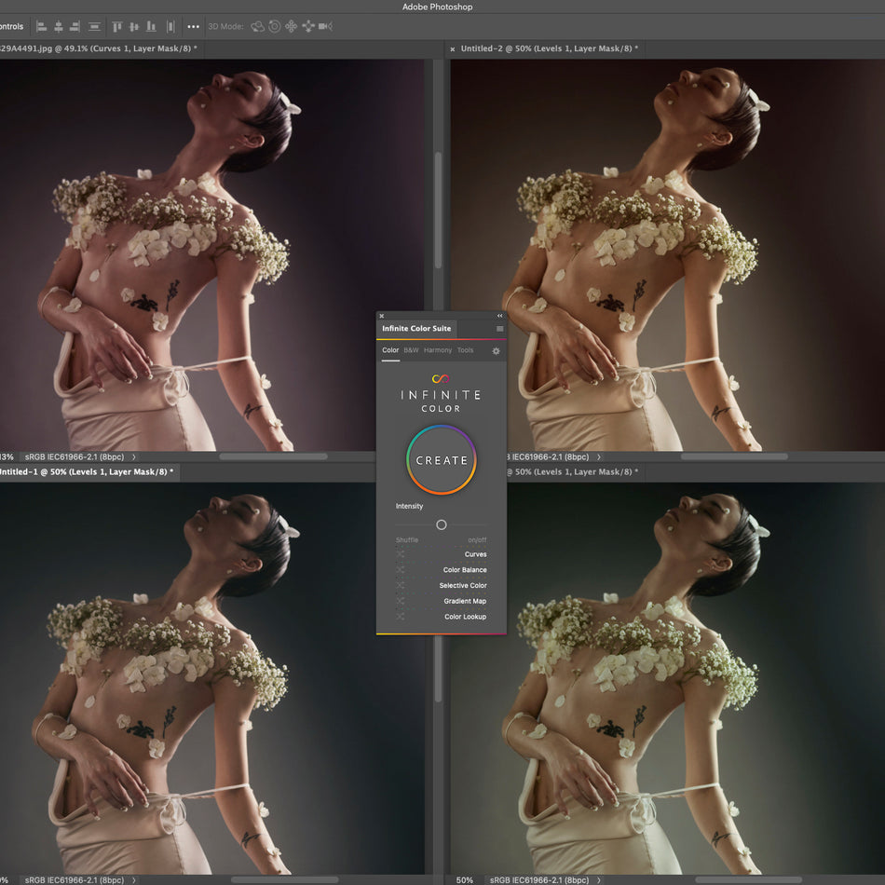Image resolution: width=885 pixels, height=885 pixels.
Task: Select the align left edges icon
Action: (x=41, y=26)
